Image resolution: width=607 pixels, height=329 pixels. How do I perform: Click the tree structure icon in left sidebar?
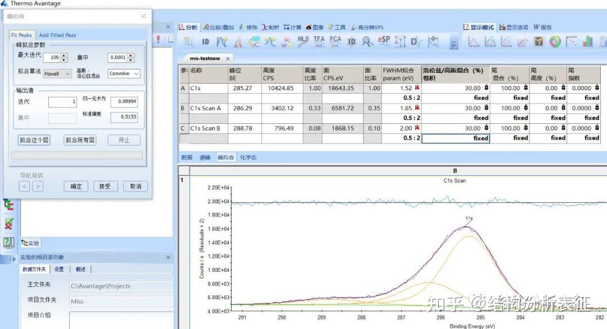8,205
